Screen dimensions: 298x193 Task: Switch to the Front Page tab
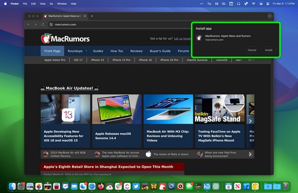point(52,51)
